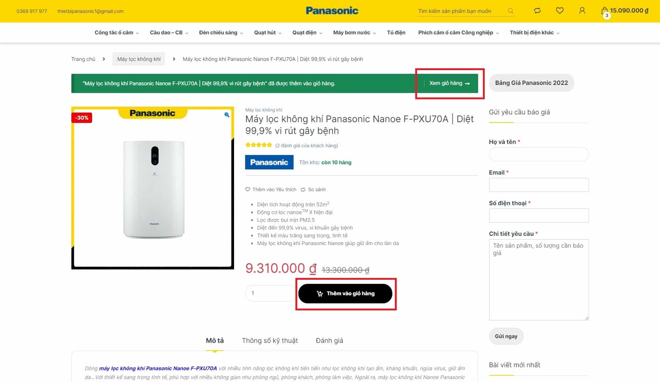
Task: Expand Thiết bị điện khác dropdown
Action: click(x=534, y=32)
